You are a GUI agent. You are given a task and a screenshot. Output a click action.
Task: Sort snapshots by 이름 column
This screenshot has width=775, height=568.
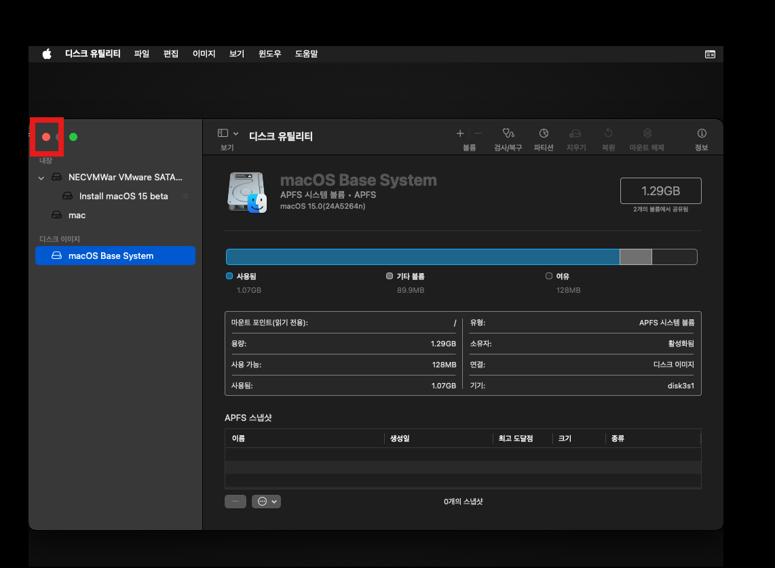pyautogui.click(x=305, y=439)
